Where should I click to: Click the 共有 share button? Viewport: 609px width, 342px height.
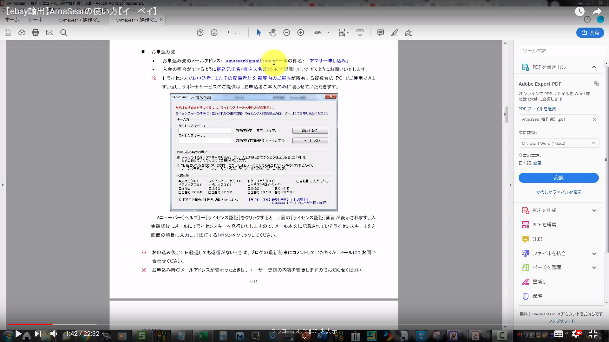click(x=590, y=33)
